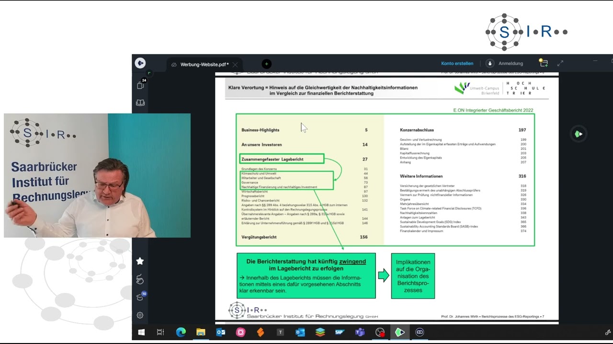Launch Microsoft Edge from taskbar

click(x=181, y=332)
